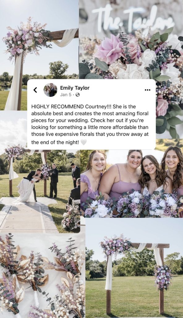Open the bottom-right wooden arch photo

(134, 268)
